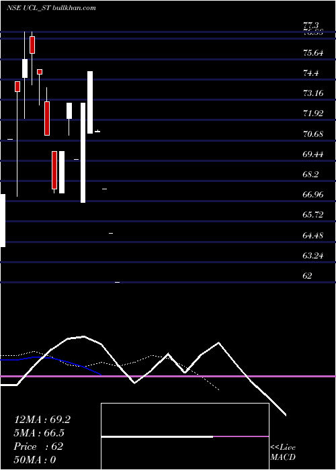Click the 69.44 price axis label

pyautogui.click(x=313, y=154)
